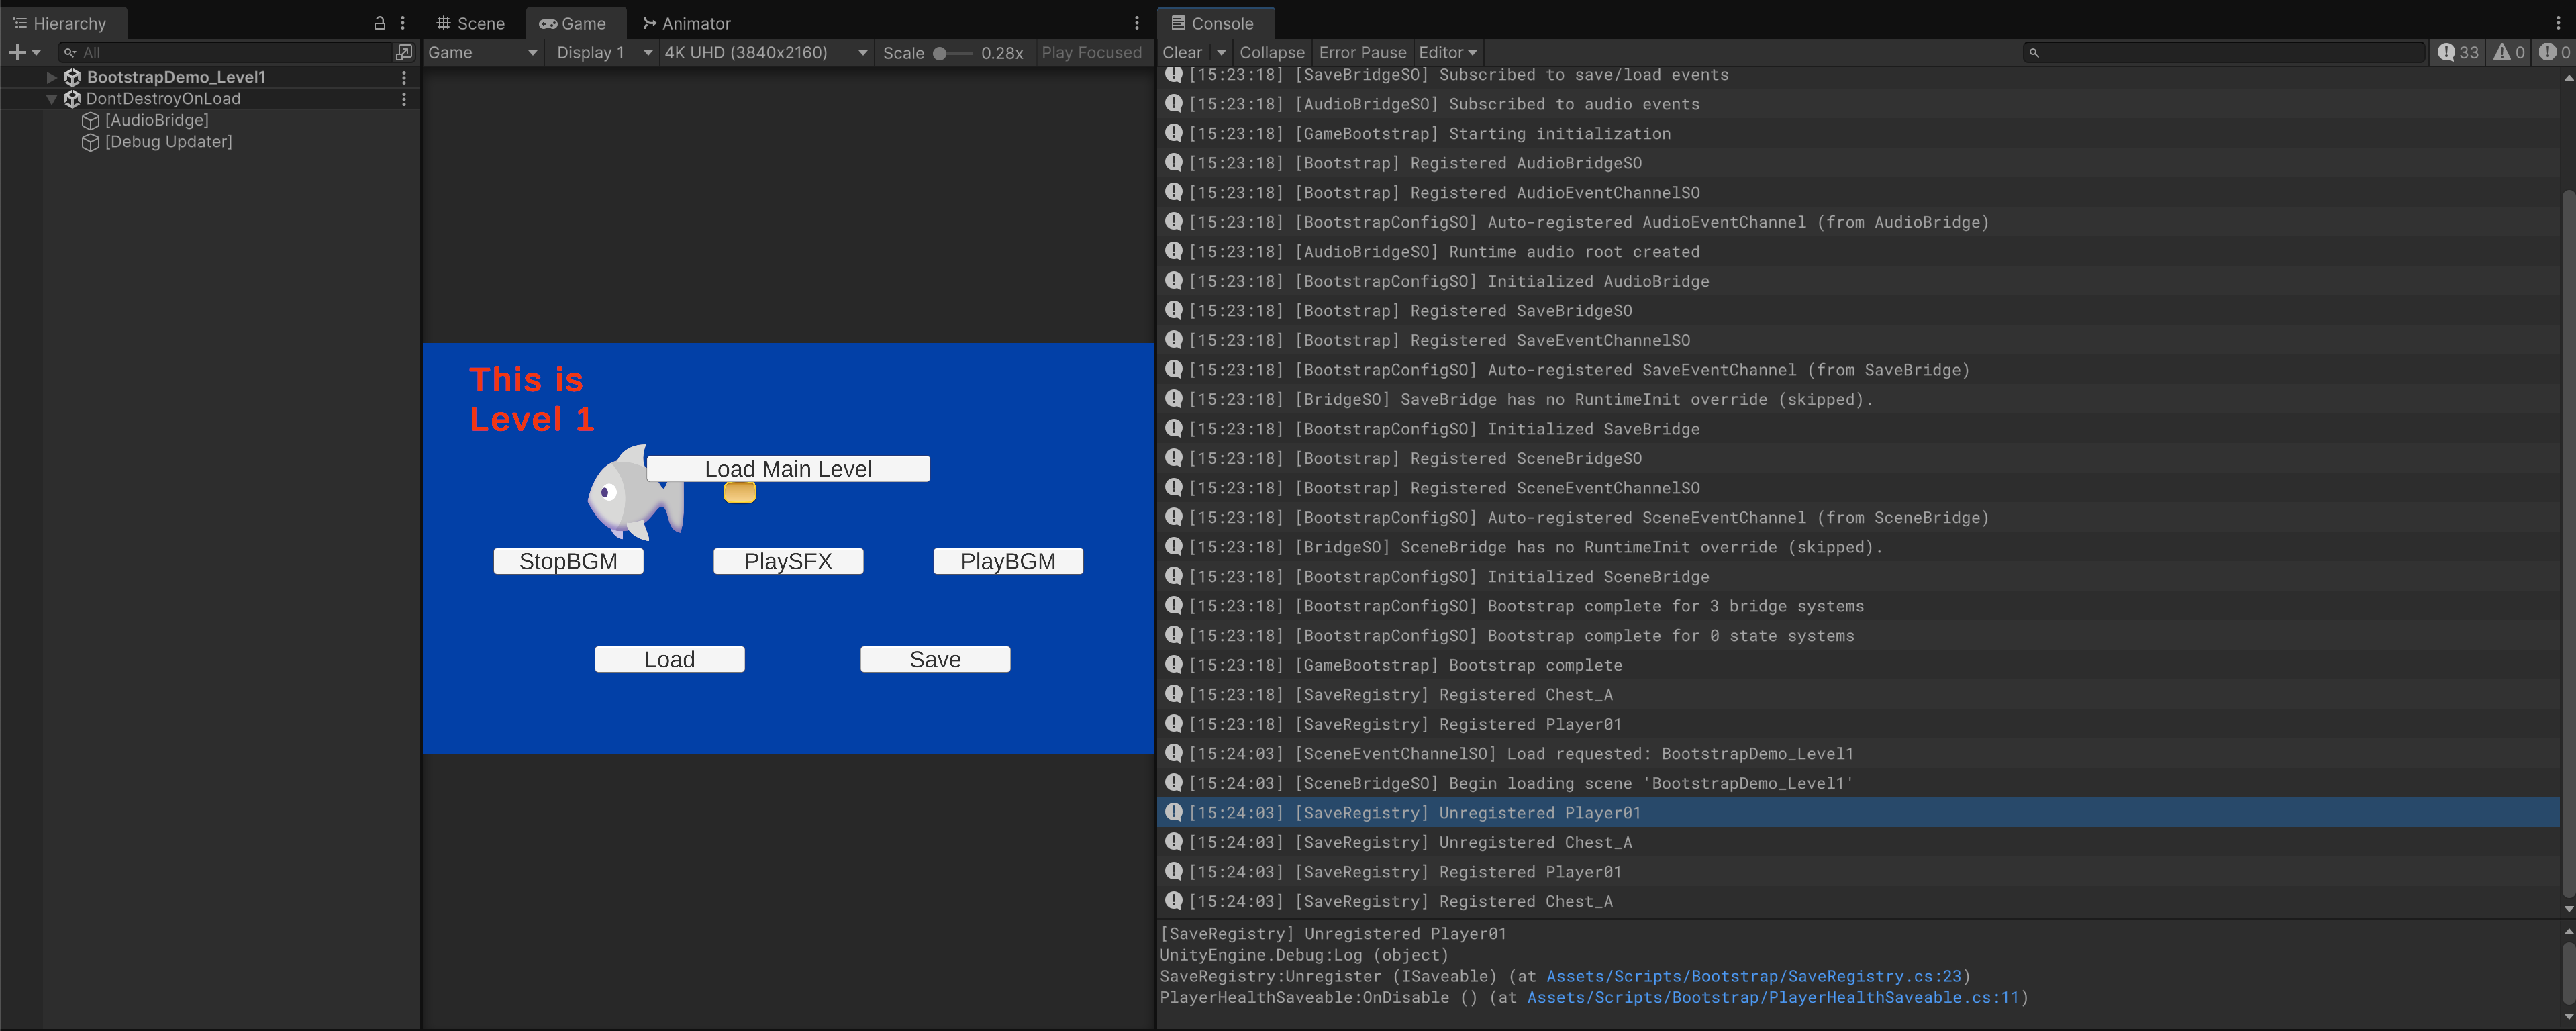Open the Console panel kebab menu

[x=2558, y=23]
